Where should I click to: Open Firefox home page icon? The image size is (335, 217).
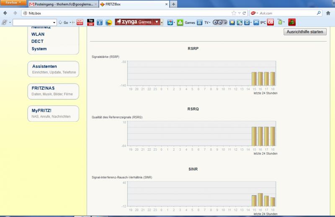tap(328, 13)
